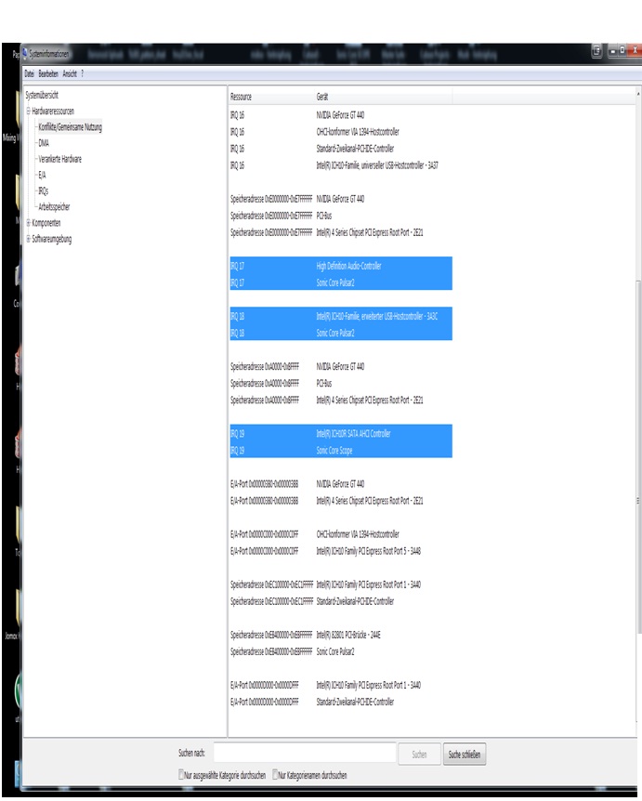Select DMA in the tree

coord(44,143)
